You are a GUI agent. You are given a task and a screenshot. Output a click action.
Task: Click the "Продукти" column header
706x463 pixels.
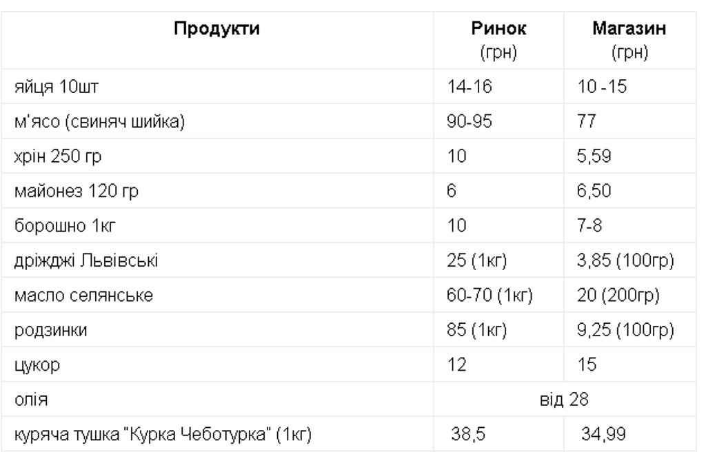(x=216, y=30)
